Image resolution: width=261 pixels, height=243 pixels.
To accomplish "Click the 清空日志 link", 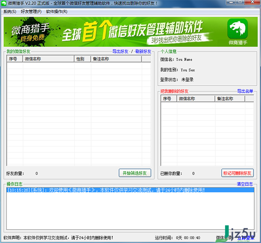I will pyautogui.click(x=245, y=184).
